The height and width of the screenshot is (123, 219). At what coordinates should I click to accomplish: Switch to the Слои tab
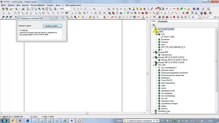pos(154,21)
